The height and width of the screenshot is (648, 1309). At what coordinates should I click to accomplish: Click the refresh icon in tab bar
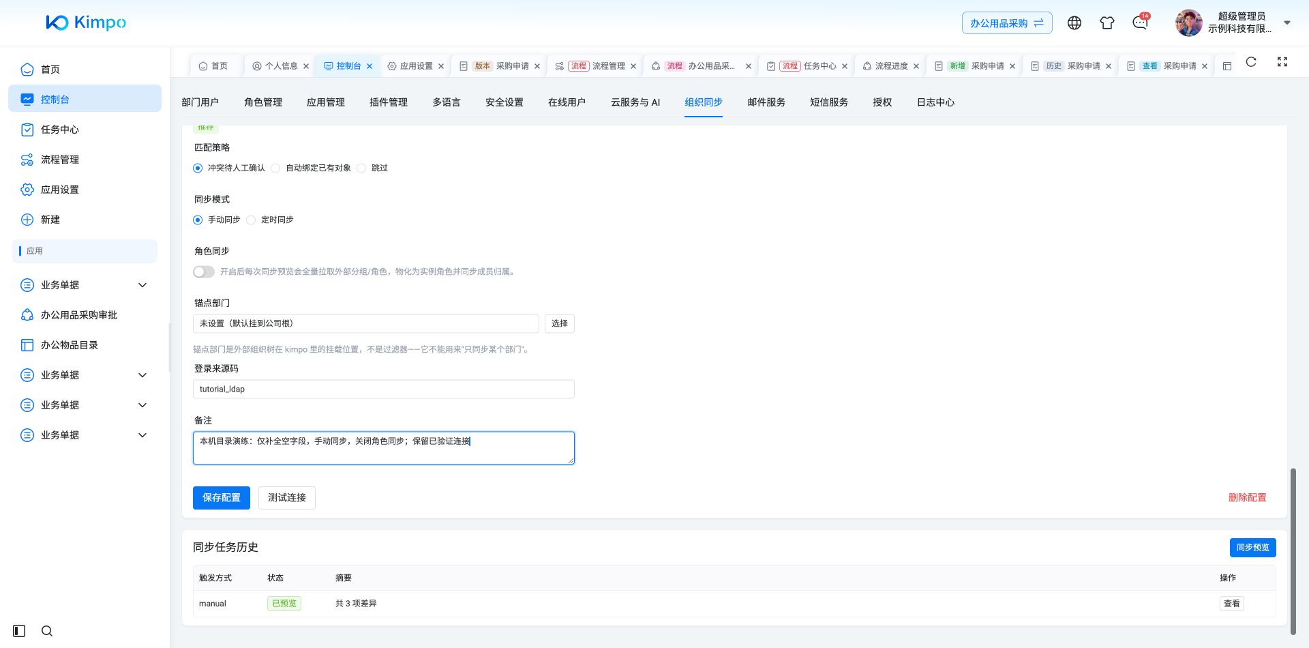pyautogui.click(x=1251, y=62)
